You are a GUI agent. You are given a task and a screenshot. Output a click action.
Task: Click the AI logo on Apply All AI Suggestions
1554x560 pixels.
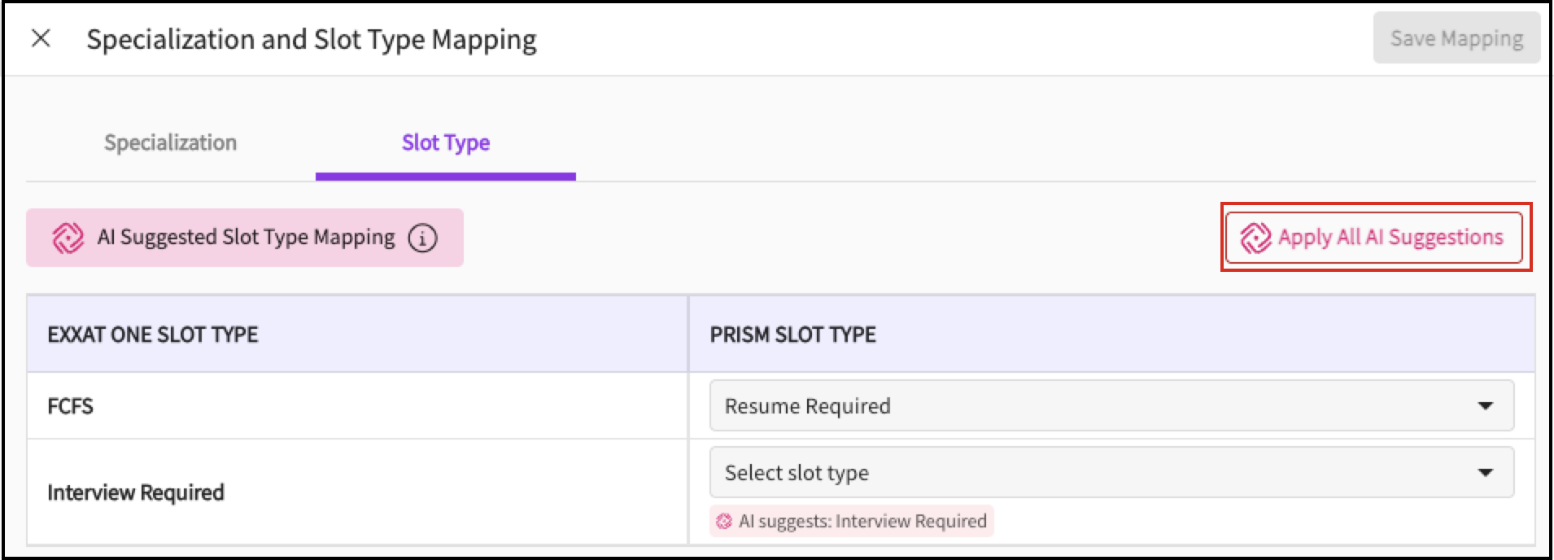click(1255, 238)
